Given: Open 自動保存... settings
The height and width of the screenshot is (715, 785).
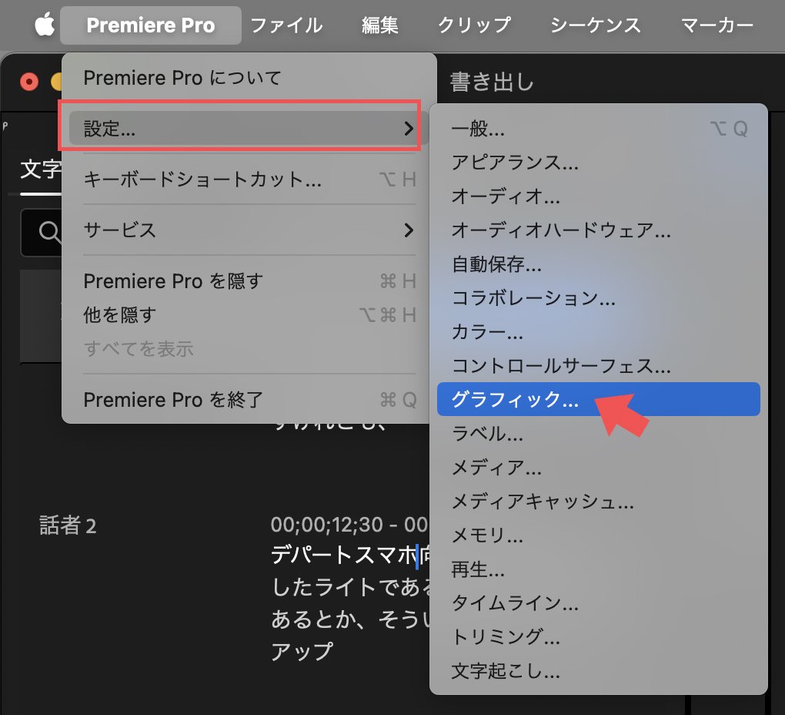Looking at the screenshot, I should (598, 264).
